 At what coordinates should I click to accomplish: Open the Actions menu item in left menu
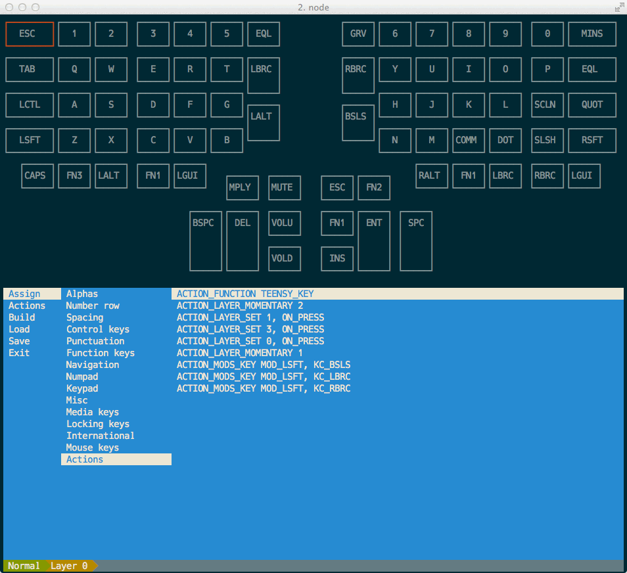click(27, 306)
